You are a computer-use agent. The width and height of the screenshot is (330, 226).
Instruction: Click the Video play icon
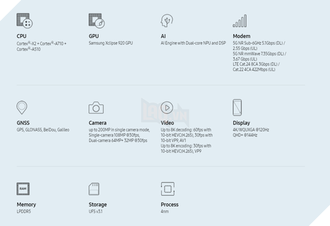(x=167, y=108)
